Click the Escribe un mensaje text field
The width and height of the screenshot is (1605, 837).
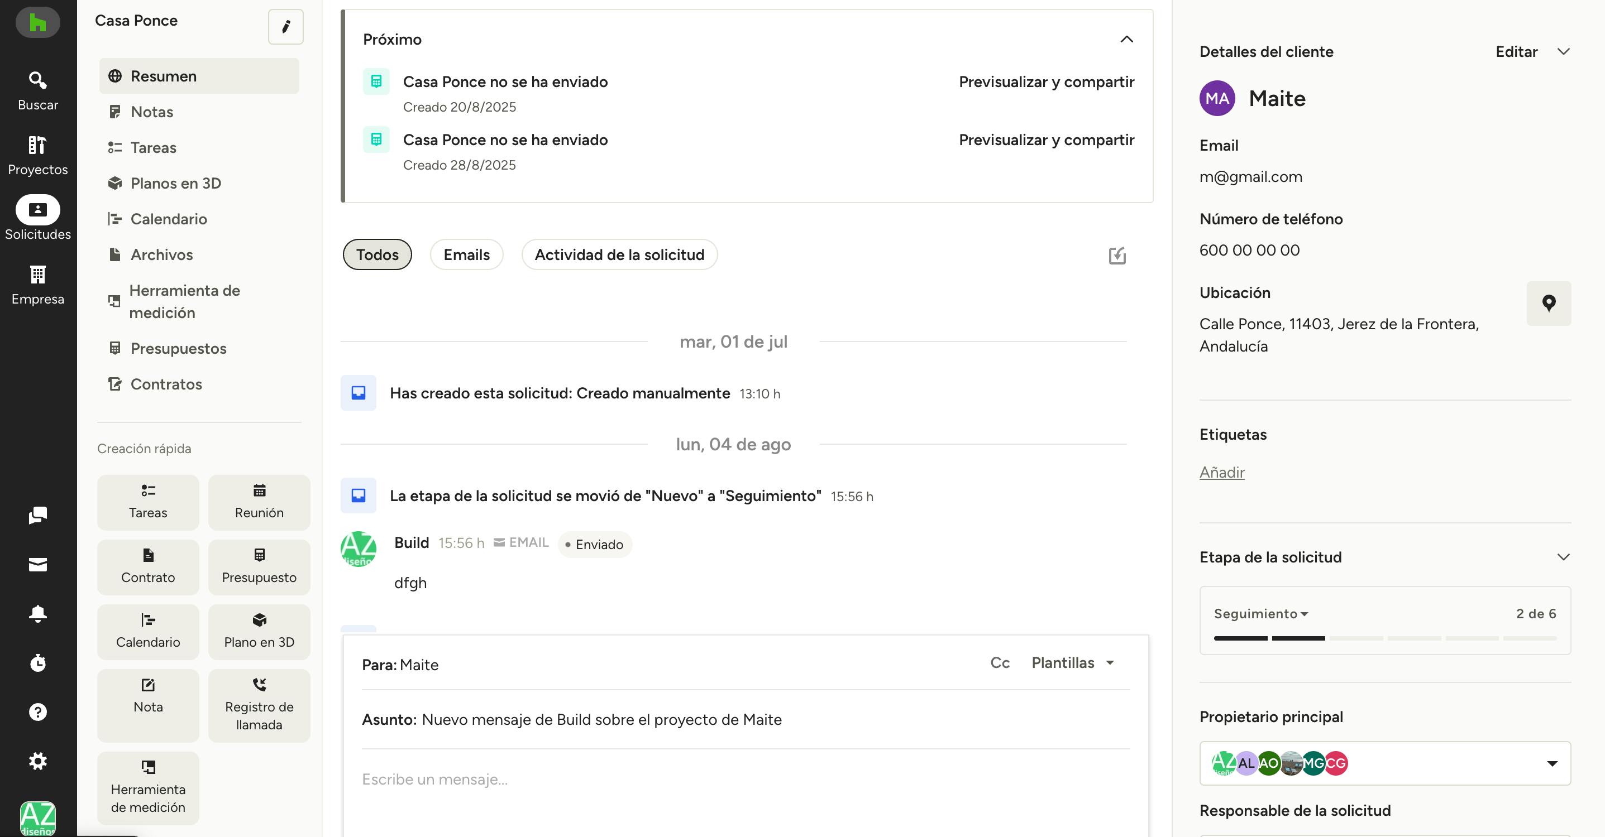tap(744, 779)
